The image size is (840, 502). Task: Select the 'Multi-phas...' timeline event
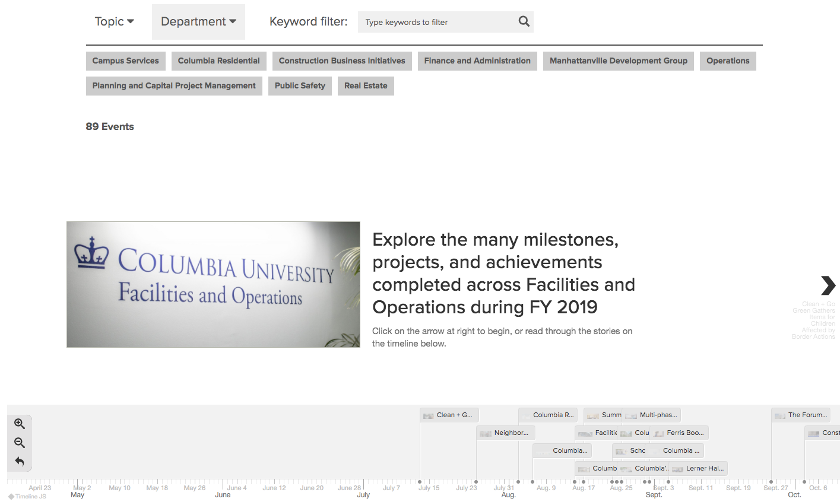pyautogui.click(x=651, y=415)
